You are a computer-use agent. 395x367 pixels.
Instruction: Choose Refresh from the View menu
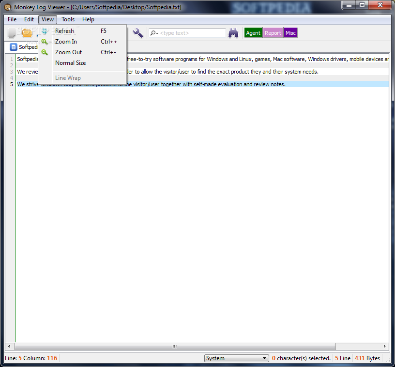pyautogui.click(x=82, y=31)
